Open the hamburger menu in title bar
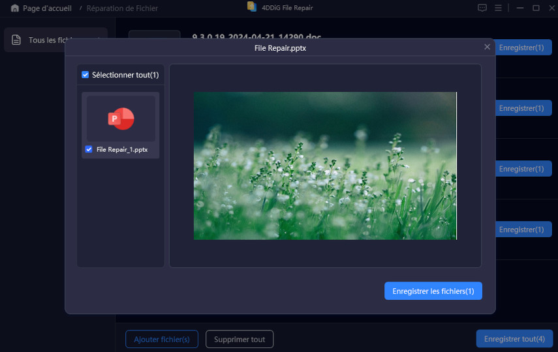The width and height of the screenshot is (558, 352). [498, 8]
